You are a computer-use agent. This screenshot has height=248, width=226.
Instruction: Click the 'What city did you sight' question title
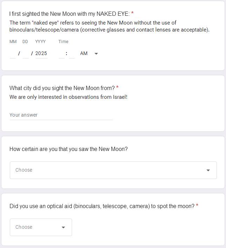point(62,88)
